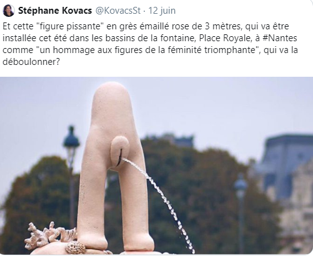Image resolution: width=313 pixels, height=259 pixels.
Task: Open Stéphane Kovacs's profile avatar
Action: pyautogui.click(x=9, y=11)
